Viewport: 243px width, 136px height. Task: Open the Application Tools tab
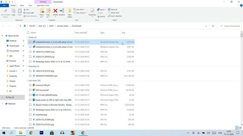(x=43, y=5)
